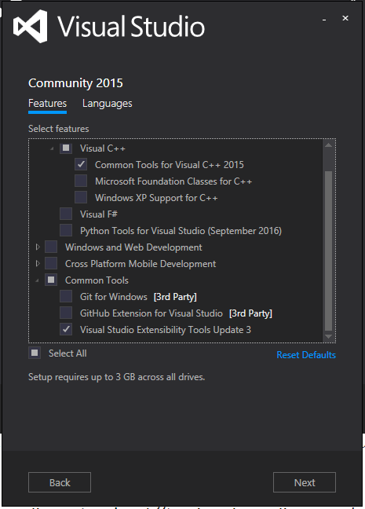The image size is (365, 509).
Task: Expand Windows and Web Development node
Action: tap(38, 247)
